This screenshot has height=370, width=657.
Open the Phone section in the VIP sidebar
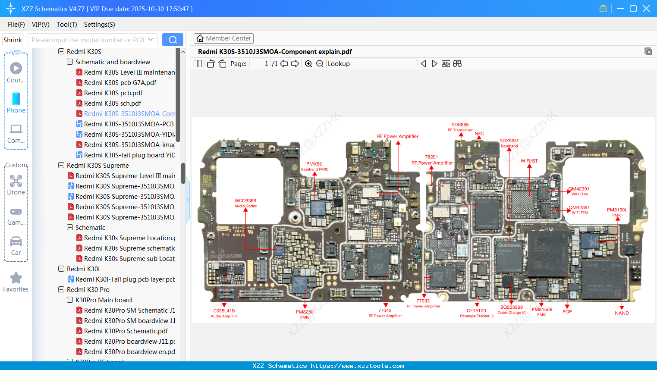16,103
